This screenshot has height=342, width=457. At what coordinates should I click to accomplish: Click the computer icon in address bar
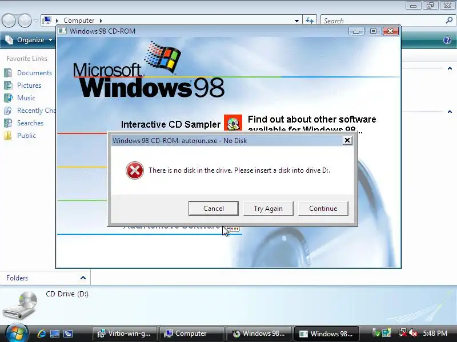coord(47,21)
